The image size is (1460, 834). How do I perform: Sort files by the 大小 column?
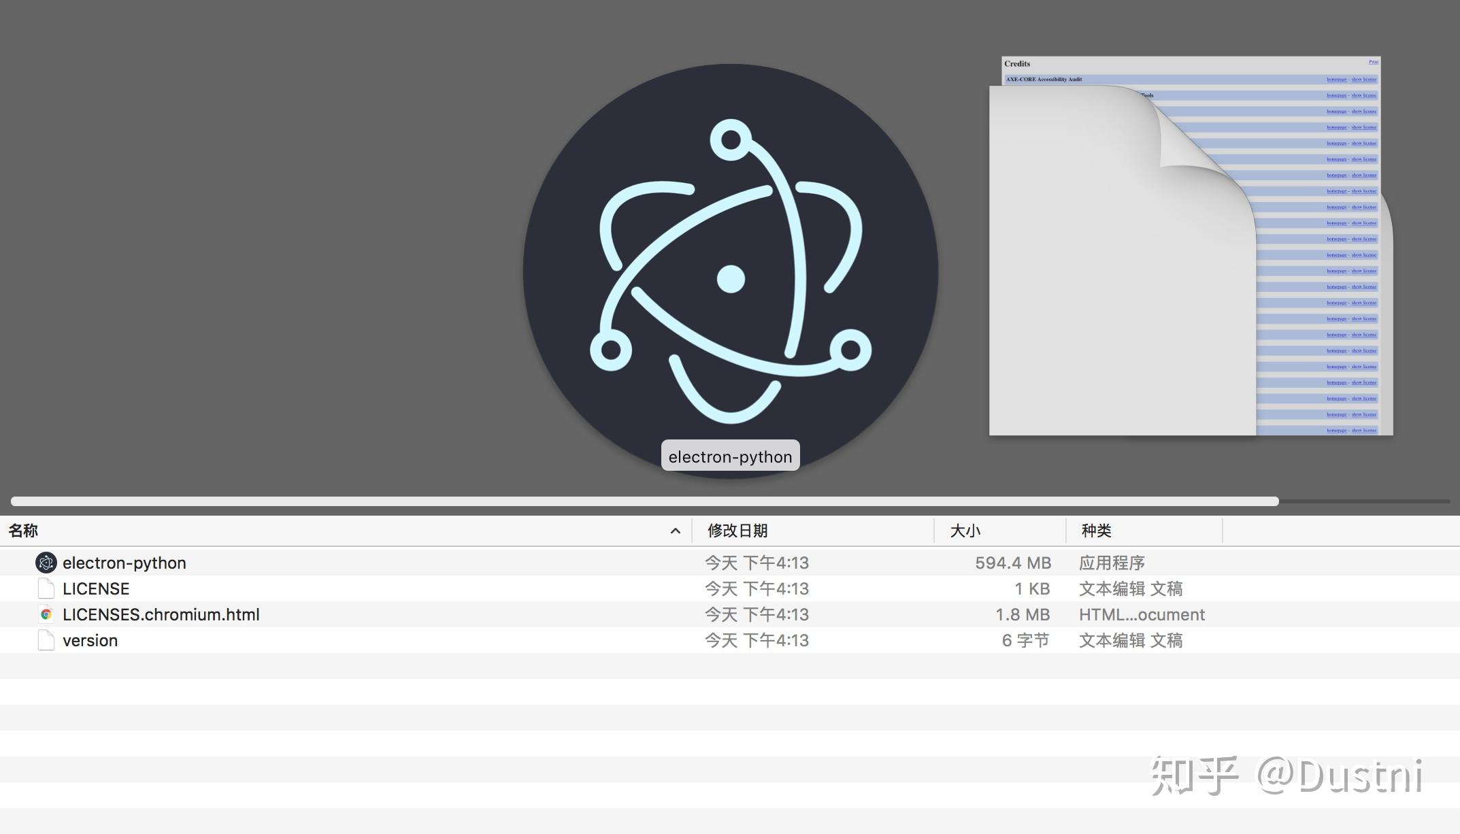(963, 530)
